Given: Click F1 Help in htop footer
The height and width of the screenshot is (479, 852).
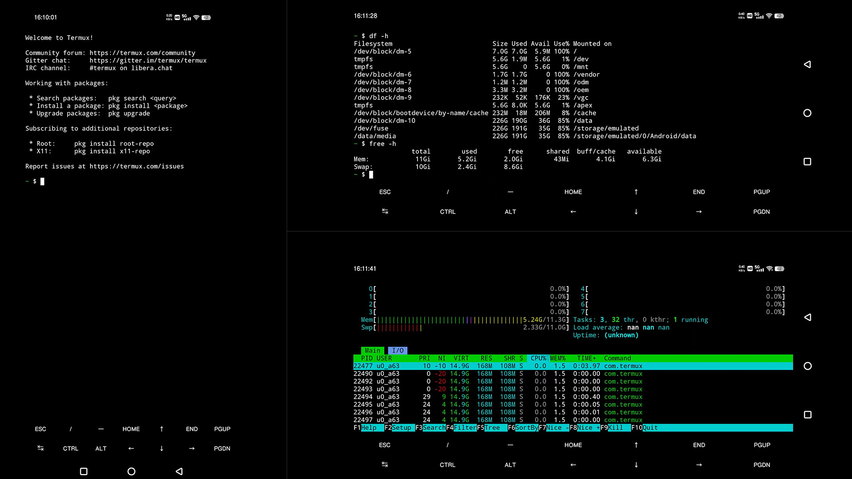Looking at the screenshot, I should pyautogui.click(x=369, y=428).
